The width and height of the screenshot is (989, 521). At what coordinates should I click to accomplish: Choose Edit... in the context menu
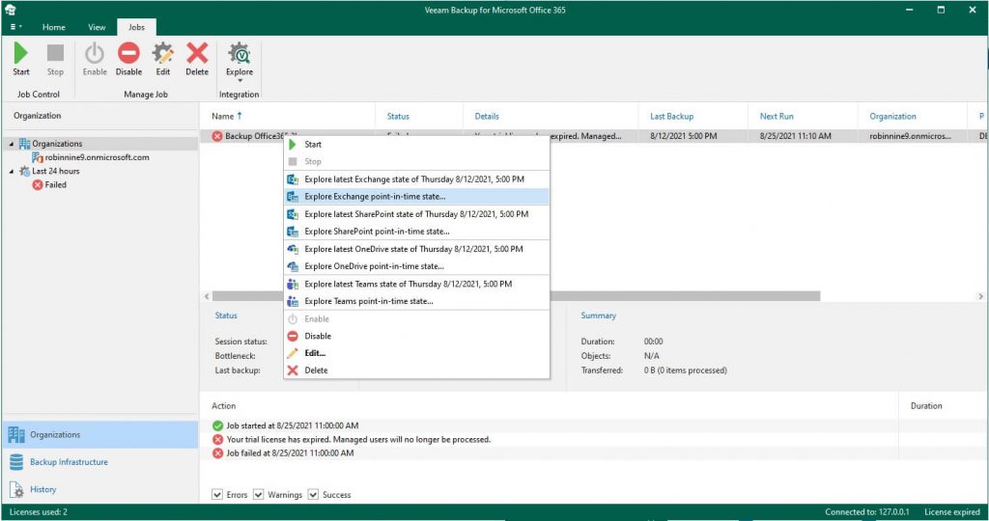point(416,353)
